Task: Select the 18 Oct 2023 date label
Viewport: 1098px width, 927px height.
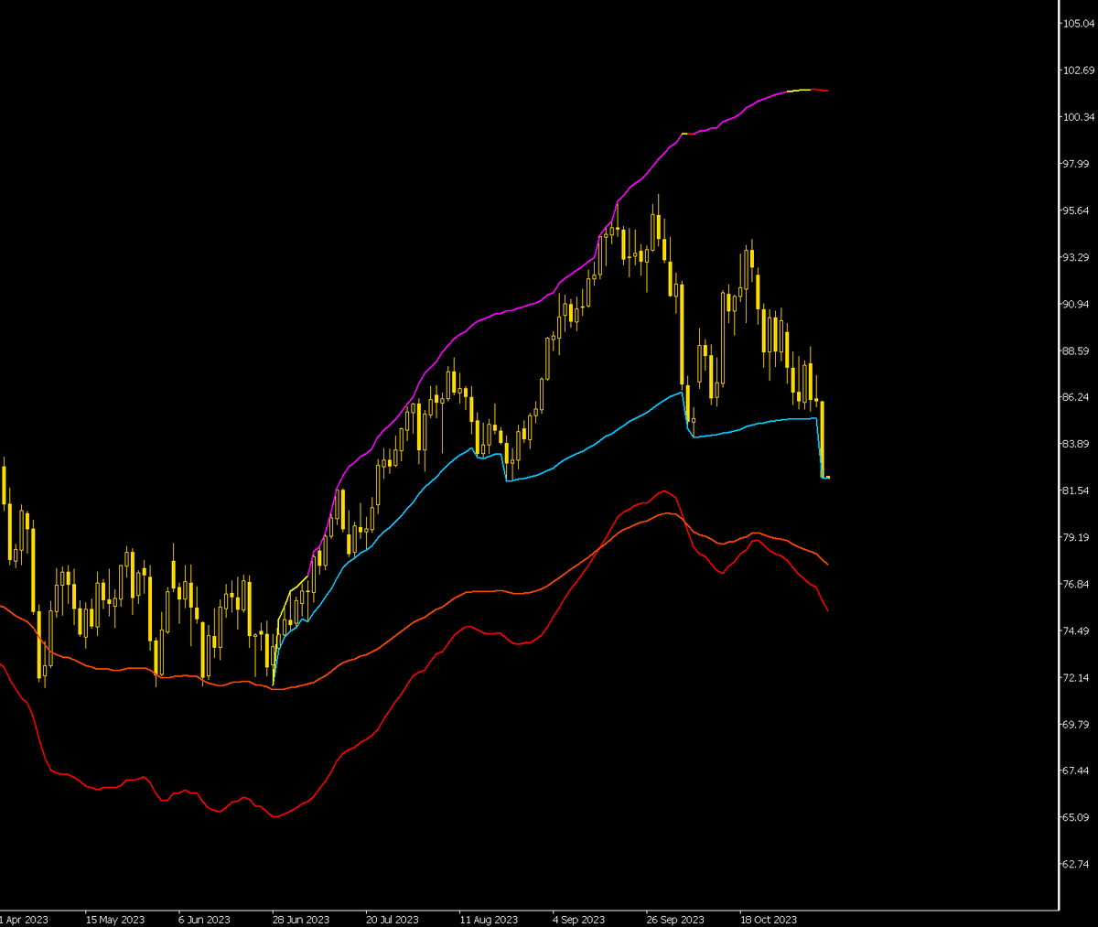Action: pyautogui.click(x=769, y=920)
